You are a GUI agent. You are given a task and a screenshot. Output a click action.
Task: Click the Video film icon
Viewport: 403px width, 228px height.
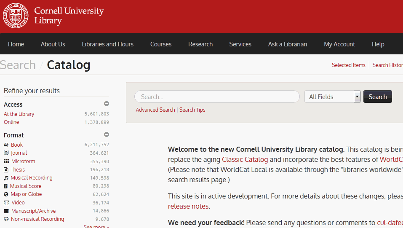coord(6,203)
